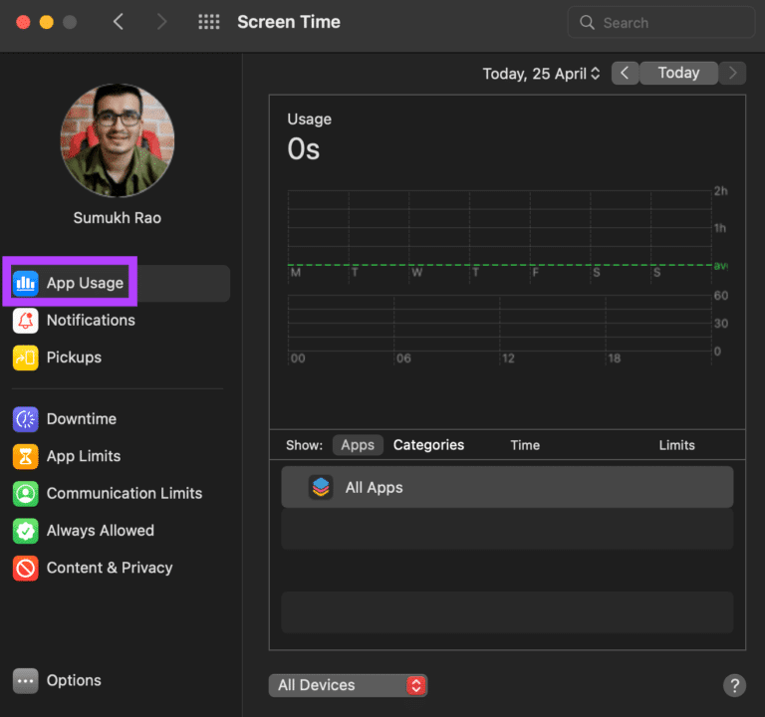The height and width of the screenshot is (717, 765).
Task: Click the 0s usage total
Action: [x=304, y=149]
